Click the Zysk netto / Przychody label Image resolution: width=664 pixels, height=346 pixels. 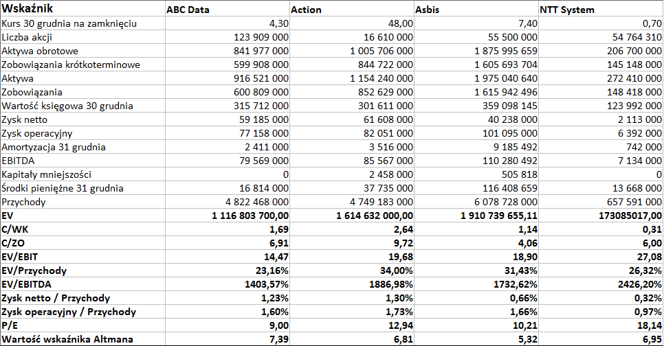click(56, 298)
